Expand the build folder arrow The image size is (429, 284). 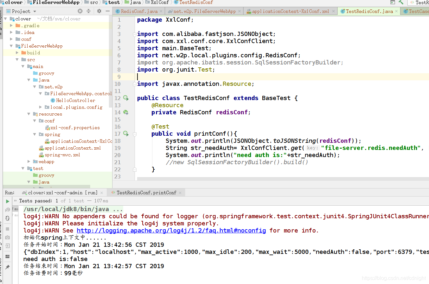tap(18, 53)
